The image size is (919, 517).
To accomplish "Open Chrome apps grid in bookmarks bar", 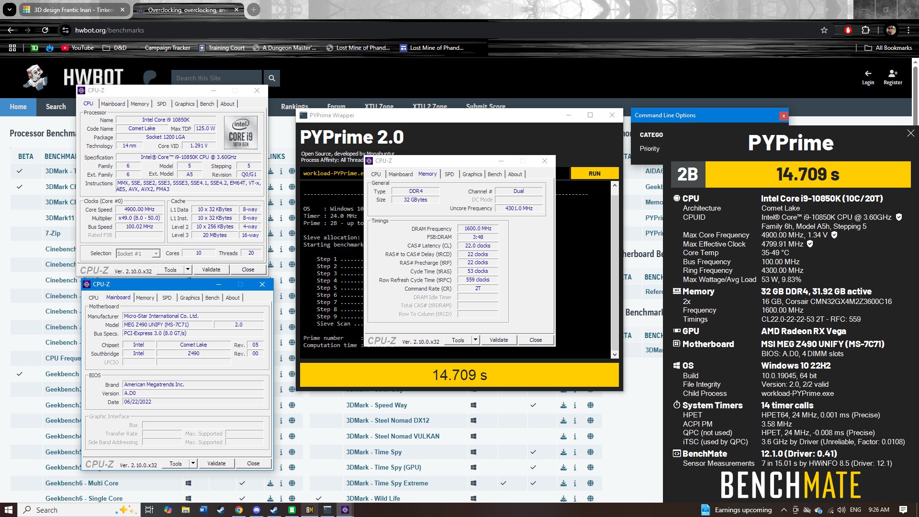I will pos(12,48).
